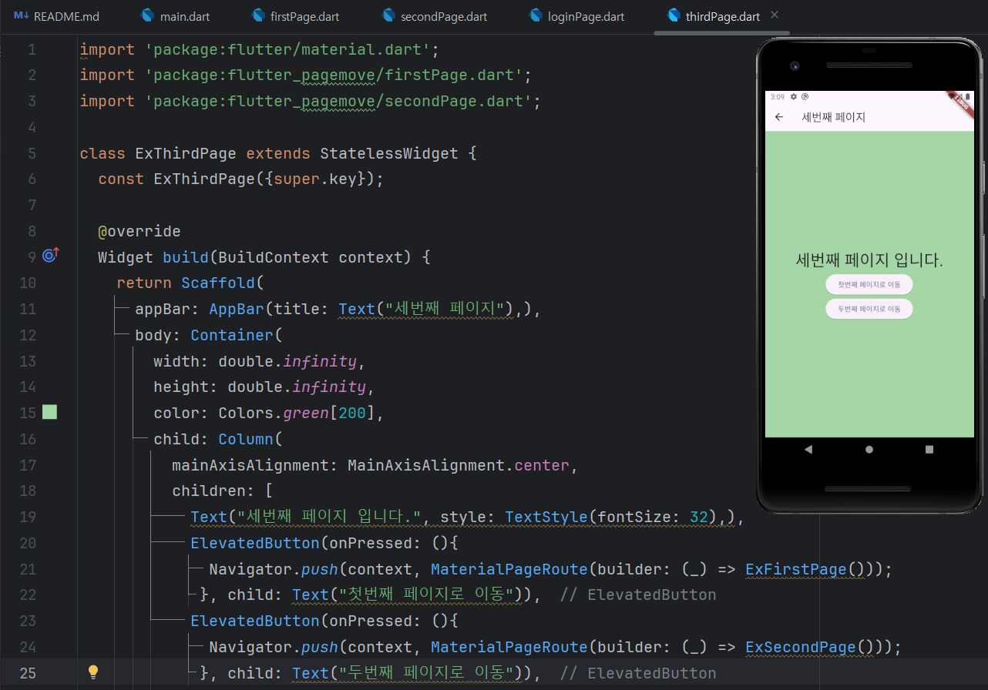This screenshot has height=690, width=988.
Task: Click the "첫번째 페이지로 이동" string on line 22
Action: 427,595
